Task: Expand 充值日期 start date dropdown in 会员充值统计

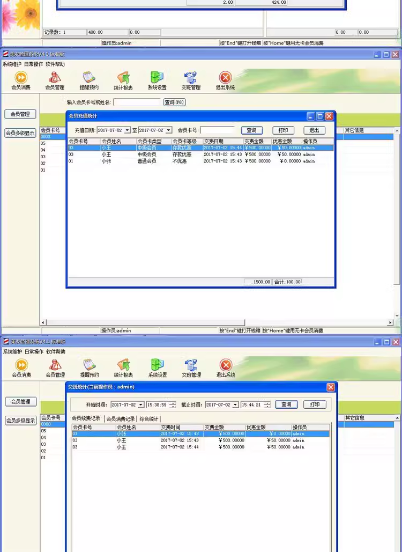Action: tap(128, 130)
